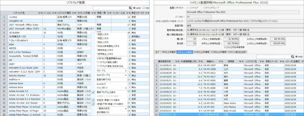Switch to 半年以上未使用 tab
304x116 pixels.
tap(185, 52)
